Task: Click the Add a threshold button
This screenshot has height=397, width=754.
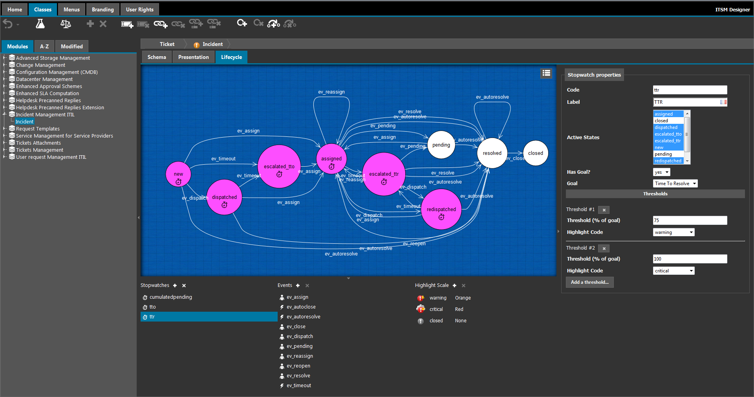Action: [589, 282]
